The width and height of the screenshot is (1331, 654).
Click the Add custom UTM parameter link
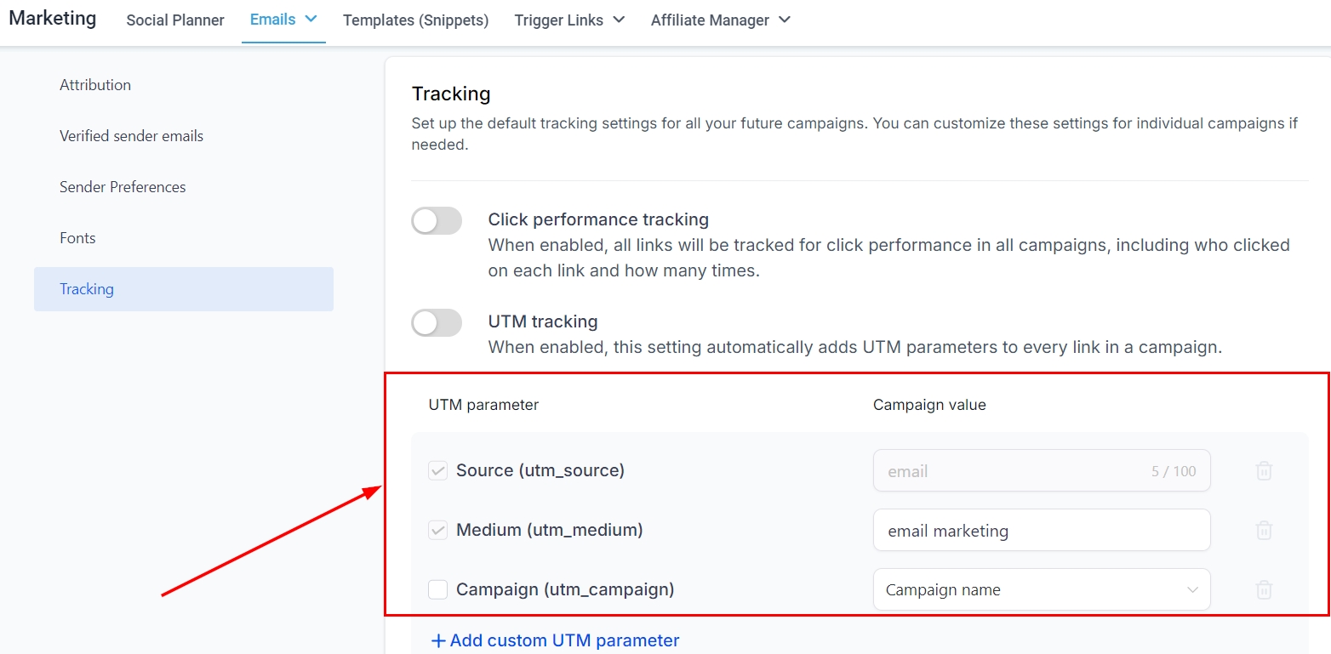[564, 641]
